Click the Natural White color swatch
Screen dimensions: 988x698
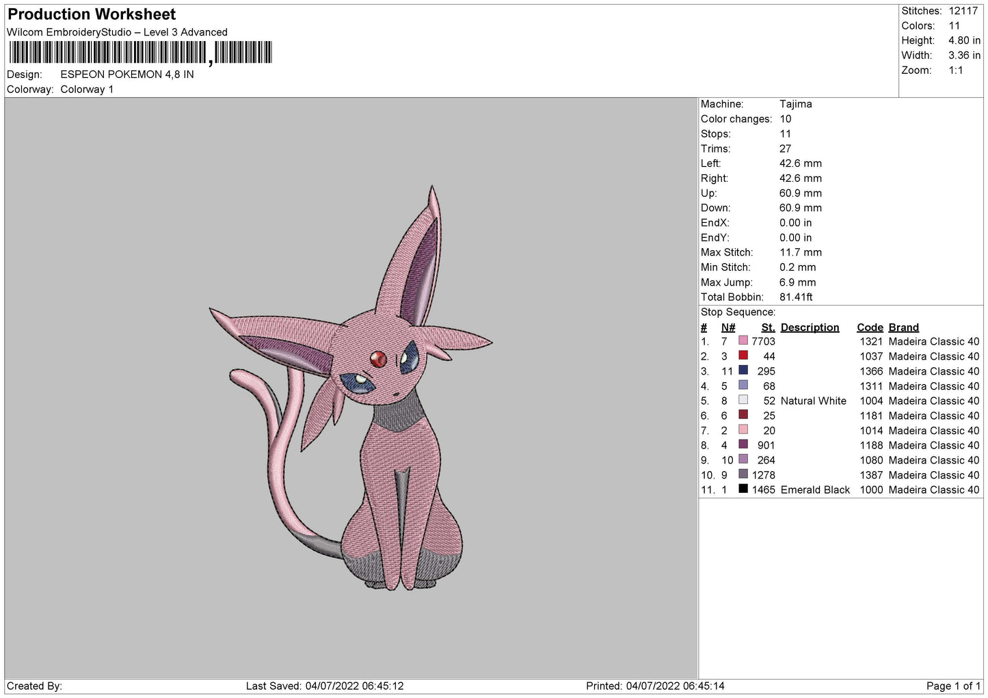tap(743, 400)
